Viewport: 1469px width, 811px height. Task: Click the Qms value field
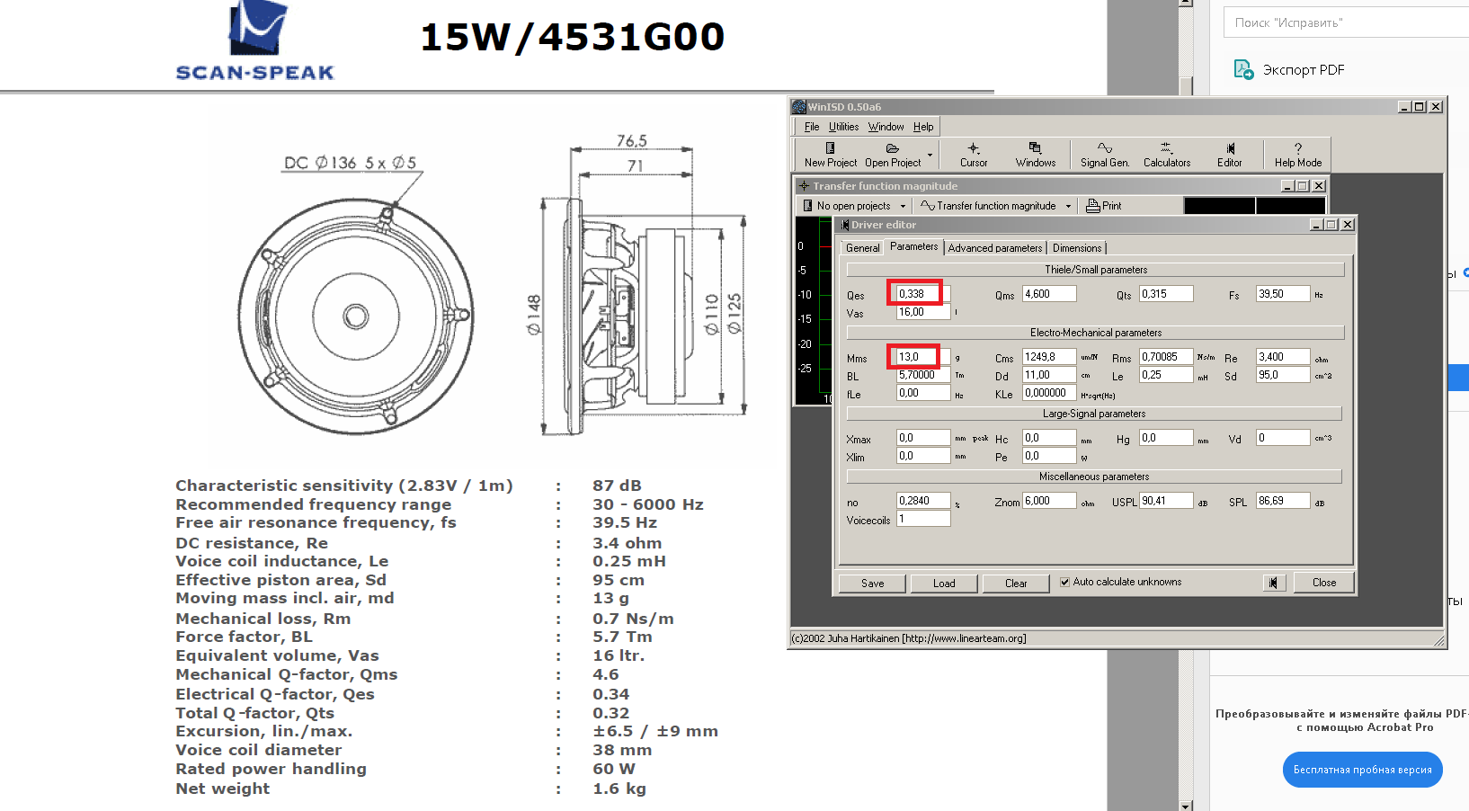[1049, 294]
